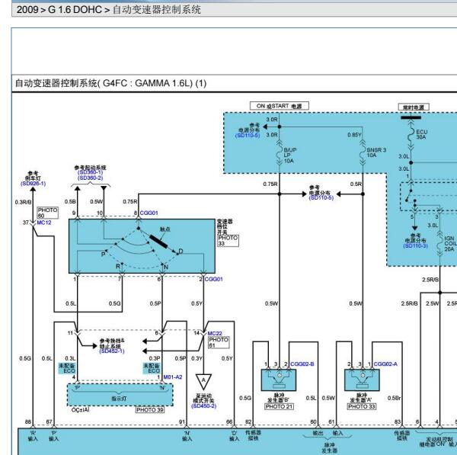Viewport: 457px width, 455px height.
Task: Open the SD360-1 starting system link
Action: [90, 172]
